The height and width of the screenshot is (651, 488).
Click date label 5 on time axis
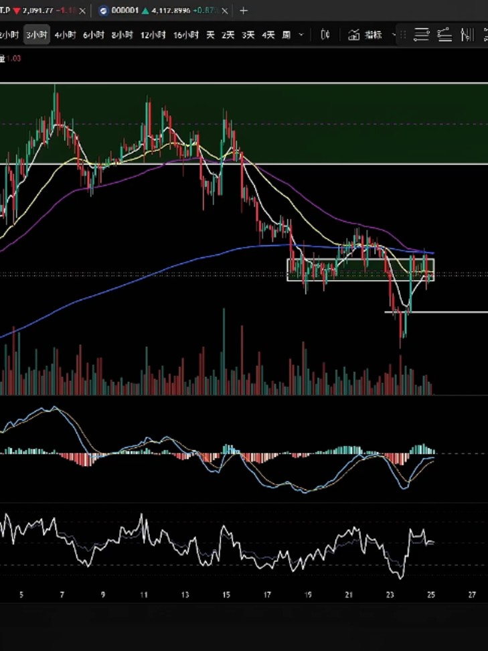[21, 595]
